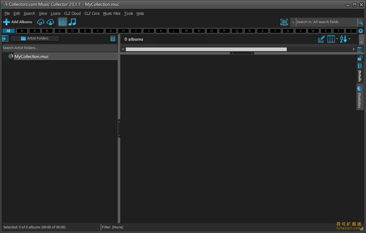366x233 pixels.
Task: Click the Search Artist folders field
Action: (x=60, y=48)
